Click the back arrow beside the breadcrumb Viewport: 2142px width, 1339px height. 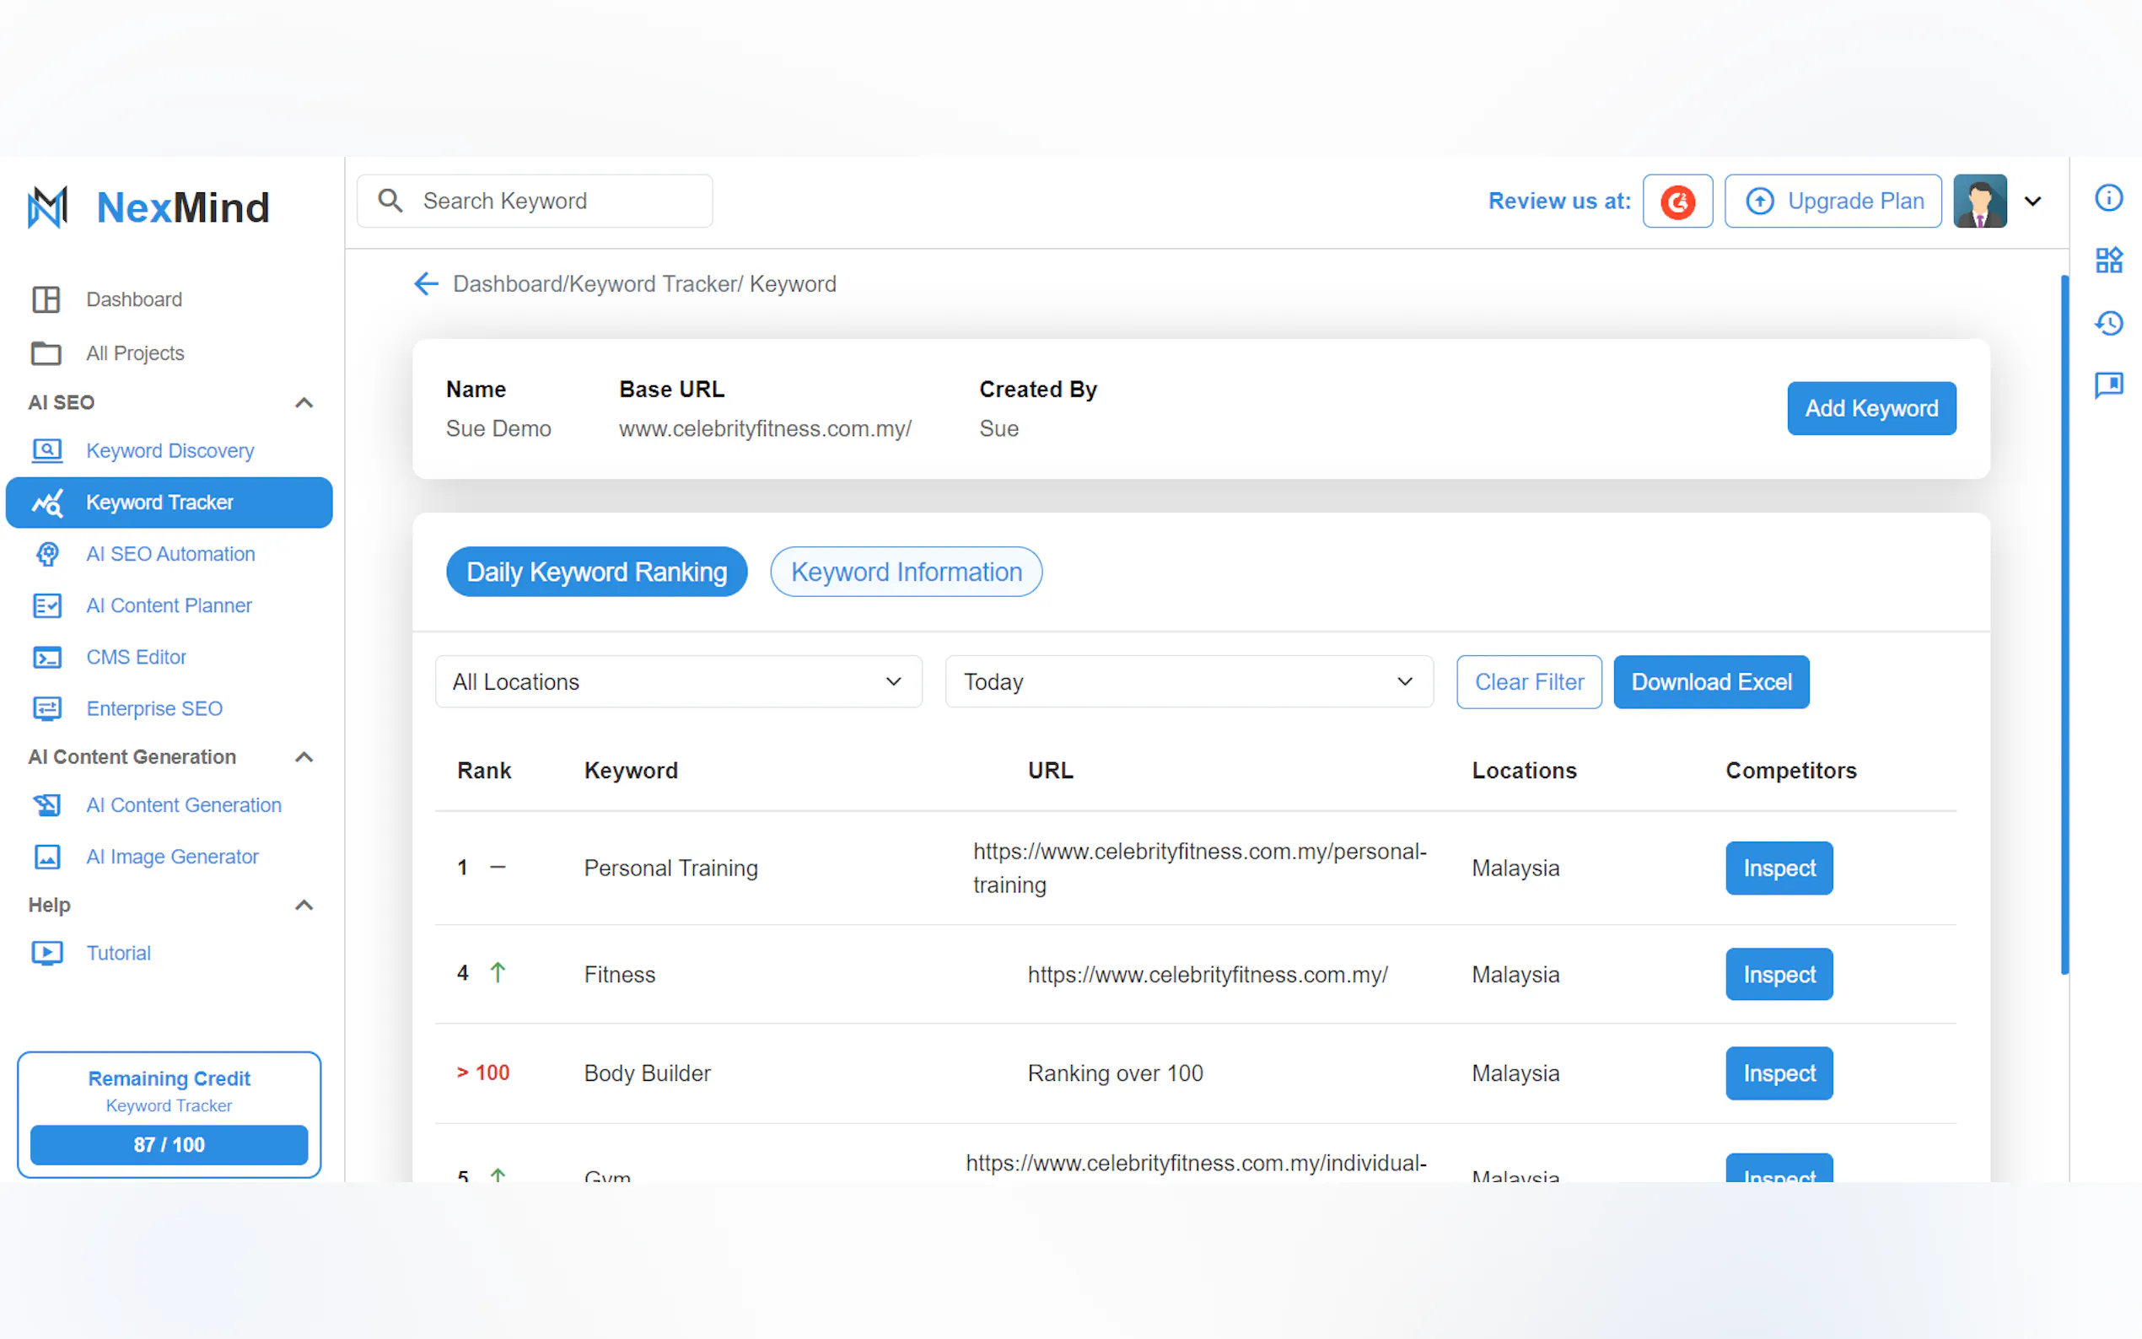(x=426, y=283)
